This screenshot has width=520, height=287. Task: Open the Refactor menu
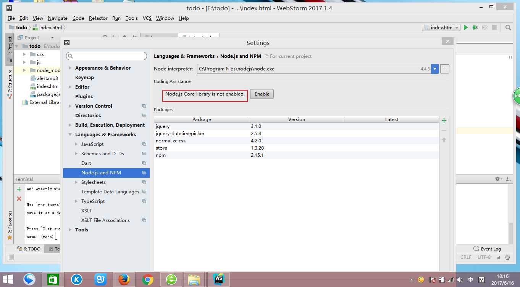98,18
